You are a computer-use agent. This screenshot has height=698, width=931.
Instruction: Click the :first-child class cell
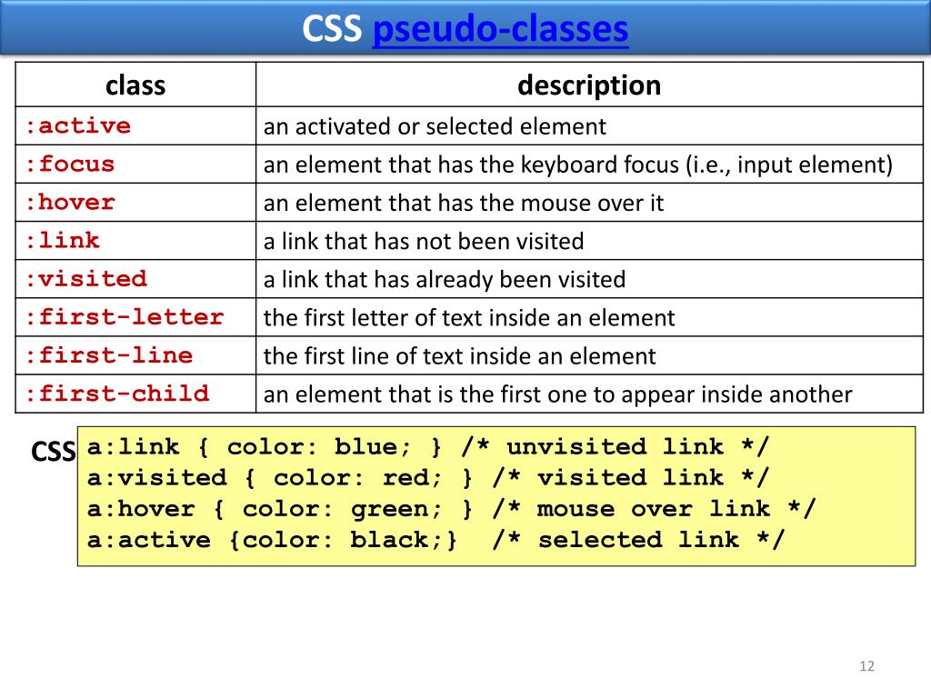135,394
